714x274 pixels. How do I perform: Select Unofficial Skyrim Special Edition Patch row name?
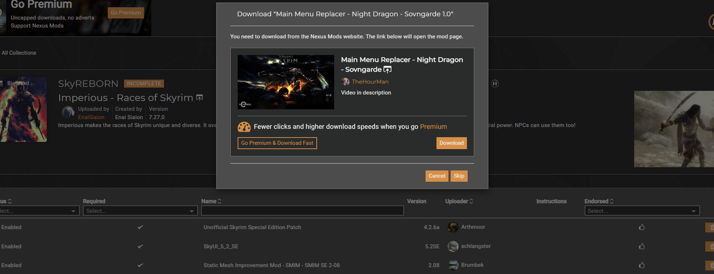pos(252,227)
